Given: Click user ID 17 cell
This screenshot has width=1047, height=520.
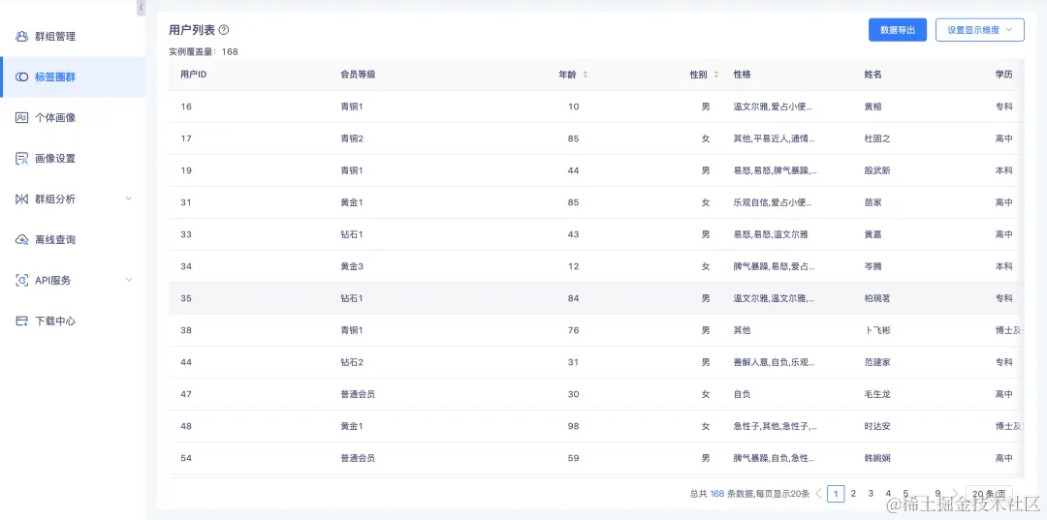Looking at the screenshot, I should (186, 138).
